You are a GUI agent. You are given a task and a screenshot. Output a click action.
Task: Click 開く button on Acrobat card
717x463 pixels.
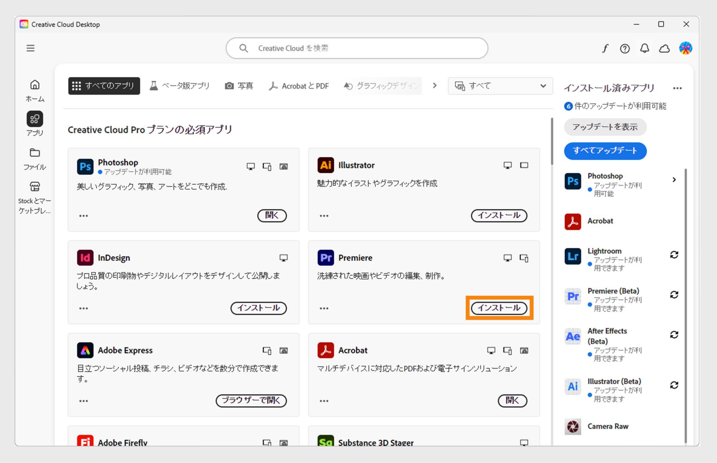(x=512, y=401)
